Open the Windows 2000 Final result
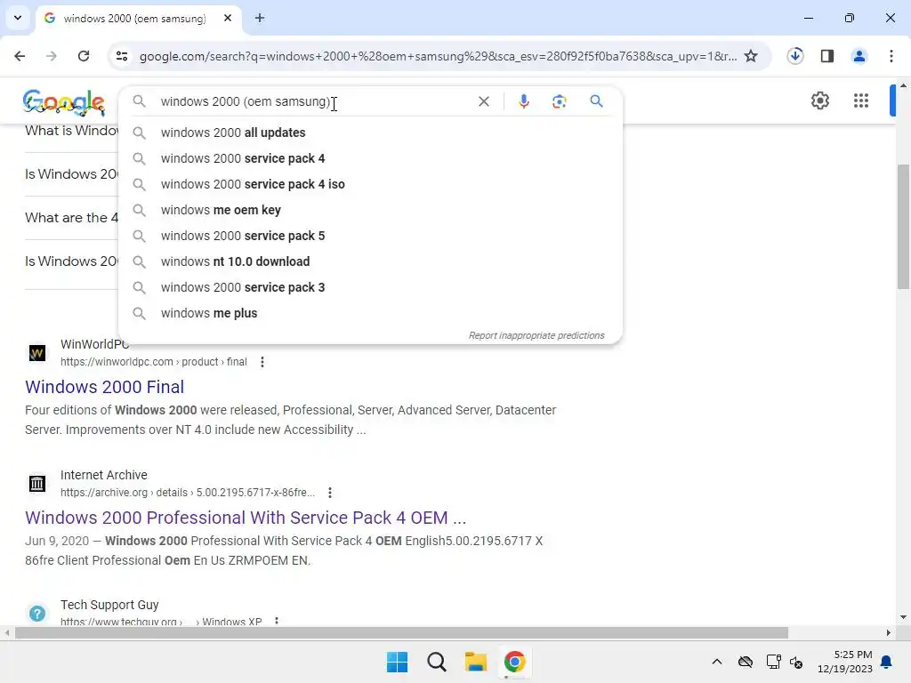 coord(105,387)
